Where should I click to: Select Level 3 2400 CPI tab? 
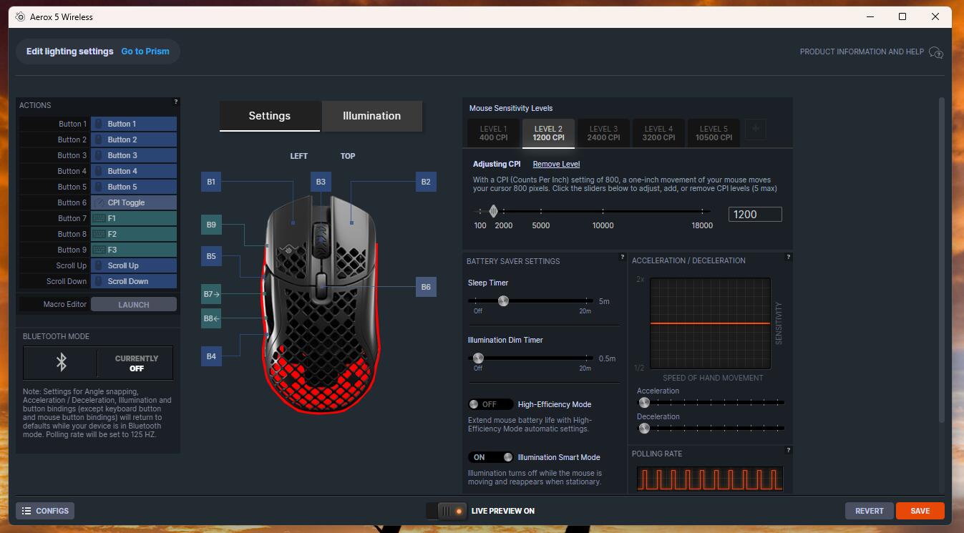pyautogui.click(x=603, y=133)
